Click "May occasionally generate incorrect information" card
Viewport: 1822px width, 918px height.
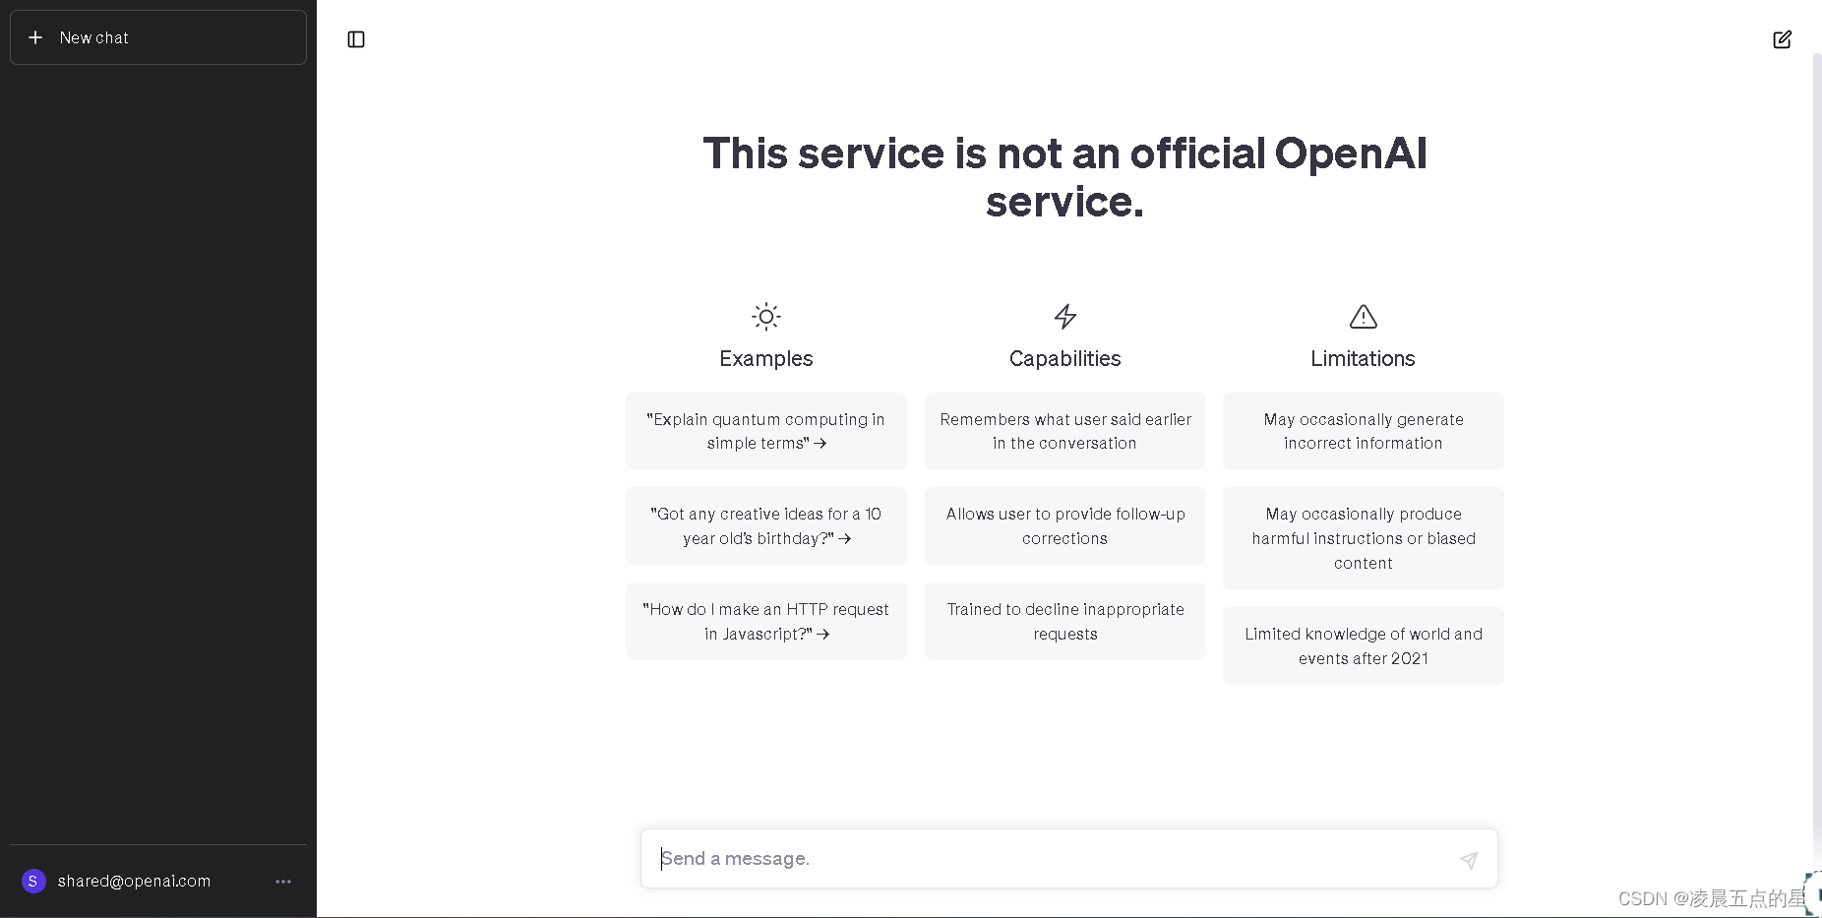coord(1364,431)
